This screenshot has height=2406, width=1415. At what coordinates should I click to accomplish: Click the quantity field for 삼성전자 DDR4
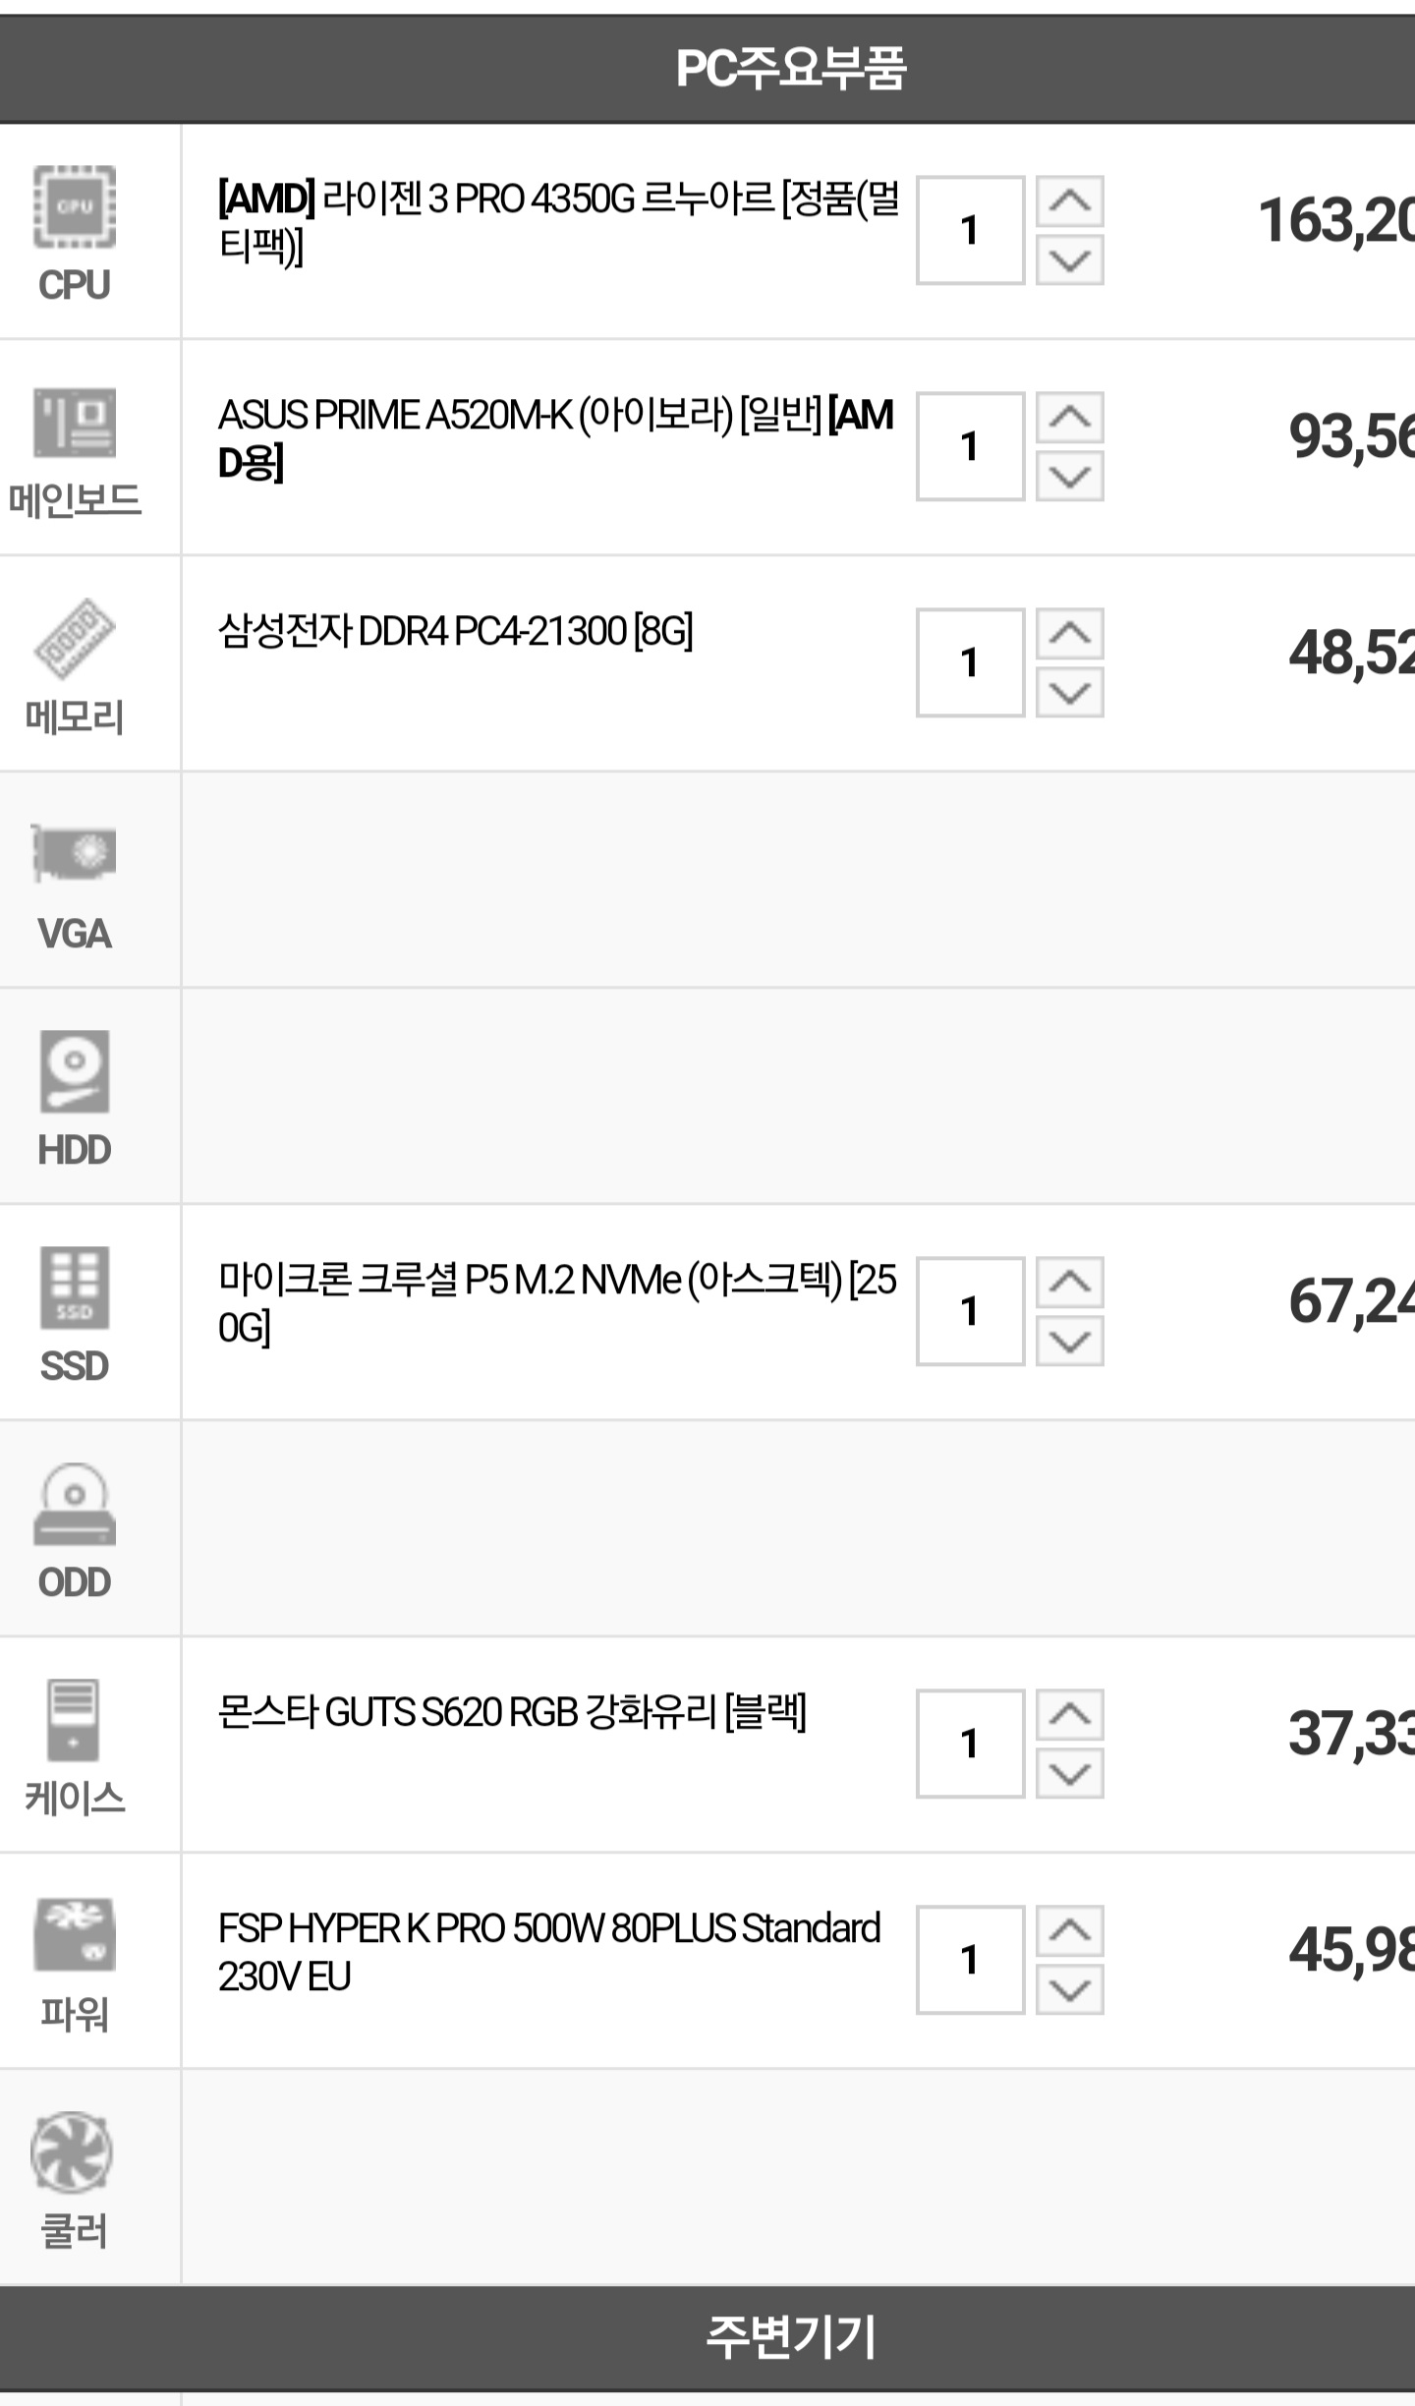pyautogui.click(x=971, y=662)
